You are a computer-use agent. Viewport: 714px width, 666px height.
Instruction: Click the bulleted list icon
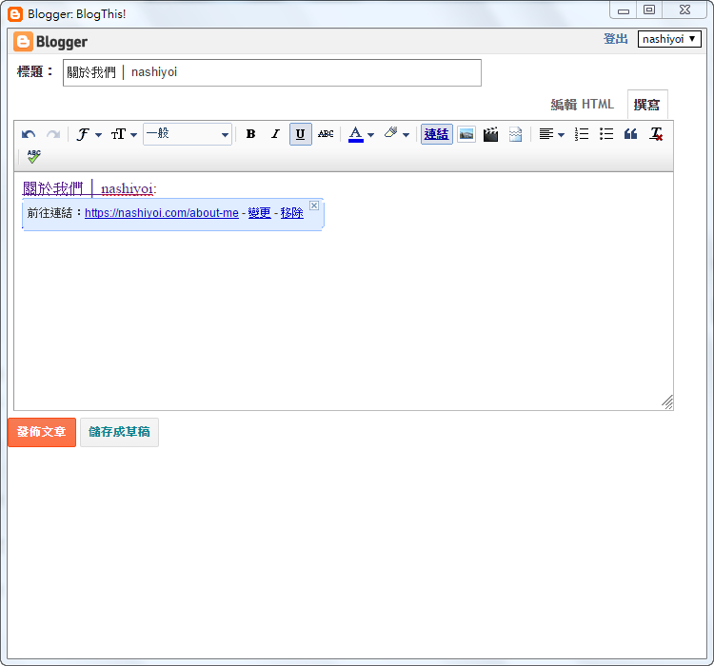[x=606, y=134]
